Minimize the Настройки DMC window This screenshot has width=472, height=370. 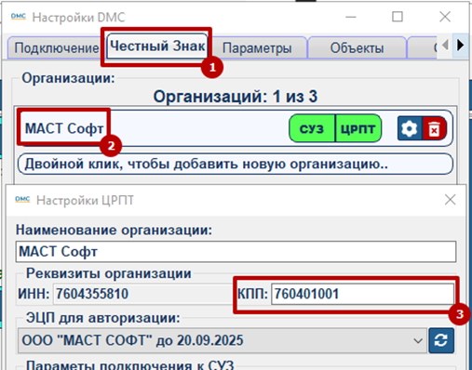click(x=351, y=17)
